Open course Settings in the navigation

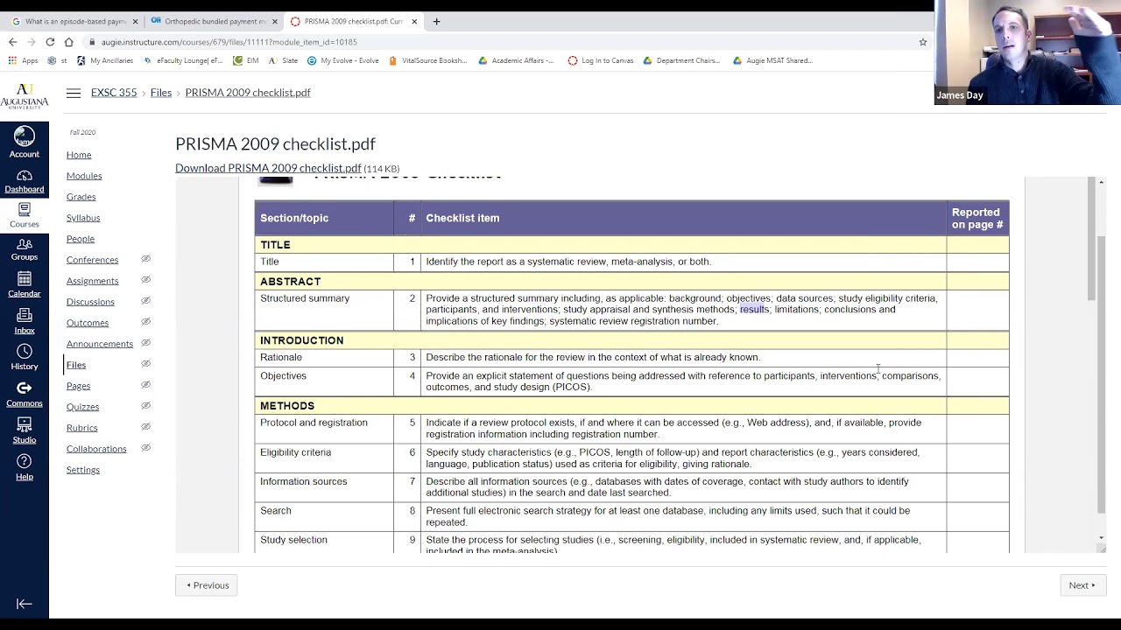point(83,470)
